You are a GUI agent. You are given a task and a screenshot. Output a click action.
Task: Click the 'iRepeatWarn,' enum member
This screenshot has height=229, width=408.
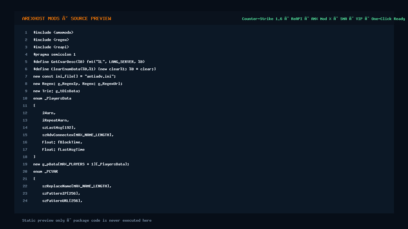pos(56,120)
